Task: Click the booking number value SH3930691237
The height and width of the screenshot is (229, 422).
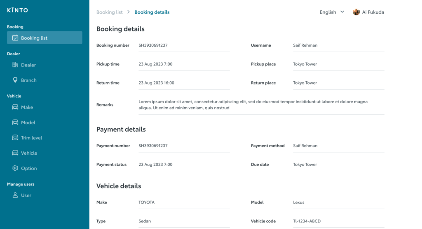Action: [x=153, y=45]
